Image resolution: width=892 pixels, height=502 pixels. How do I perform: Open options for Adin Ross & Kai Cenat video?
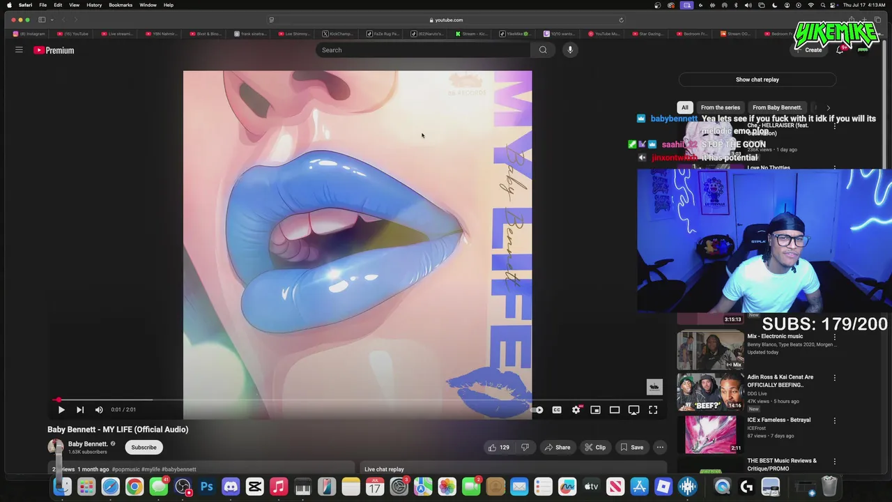click(834, 379)
